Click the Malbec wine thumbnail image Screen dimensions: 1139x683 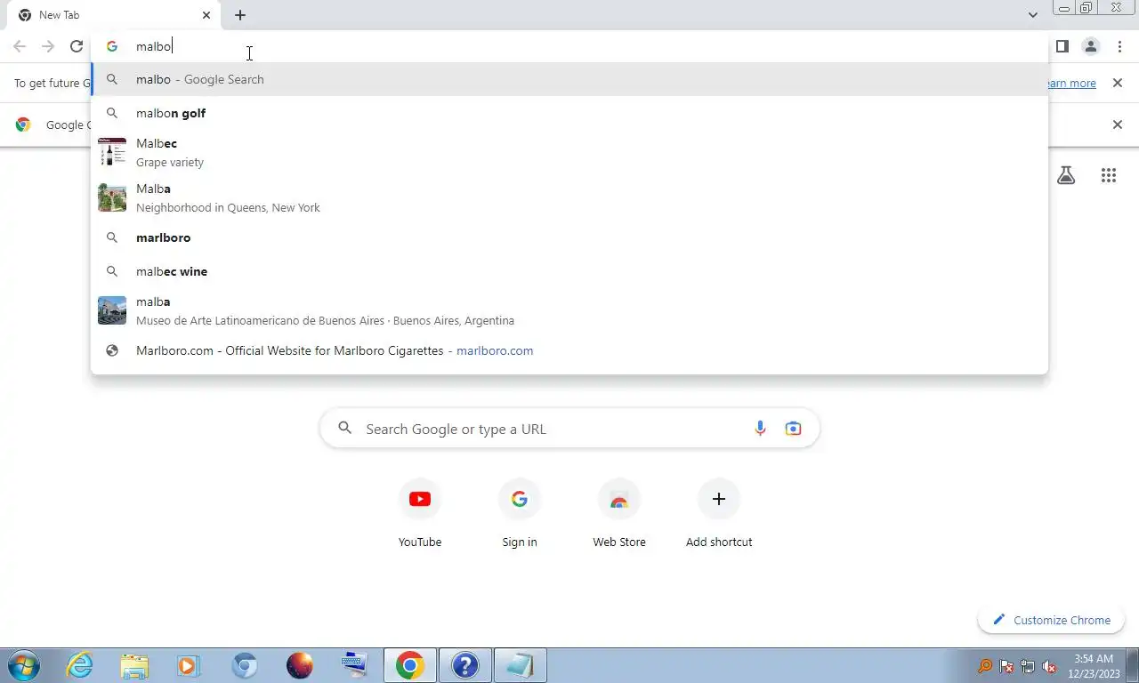[112, 152]
